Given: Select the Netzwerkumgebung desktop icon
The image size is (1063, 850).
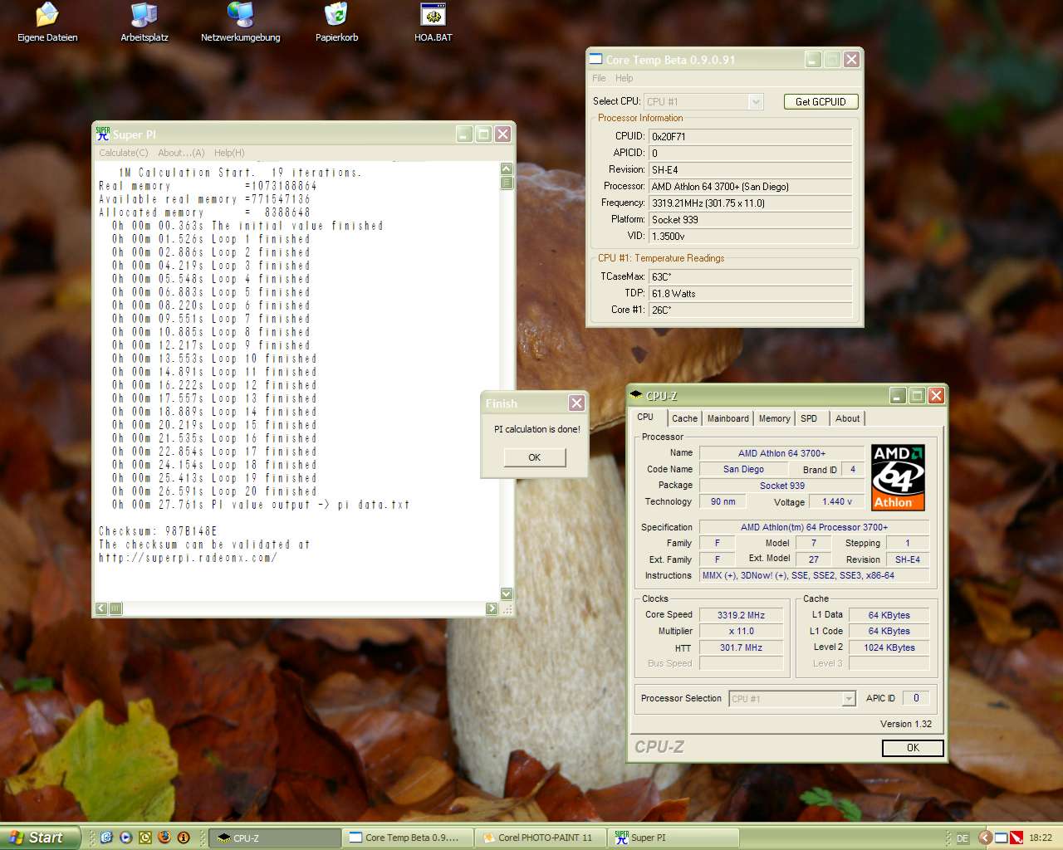Looking at the screenshot, I should click(240, 22).
